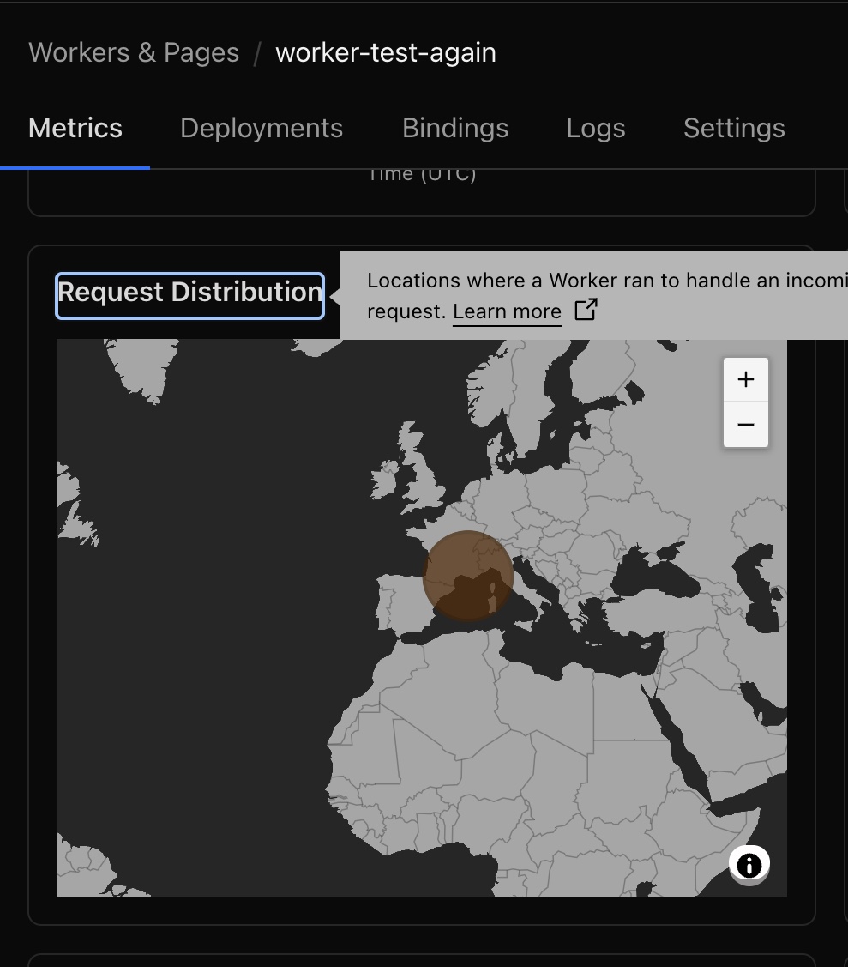Click the Request Distribution heading
This screenshot has height=967, width=848.
[189, 296]
